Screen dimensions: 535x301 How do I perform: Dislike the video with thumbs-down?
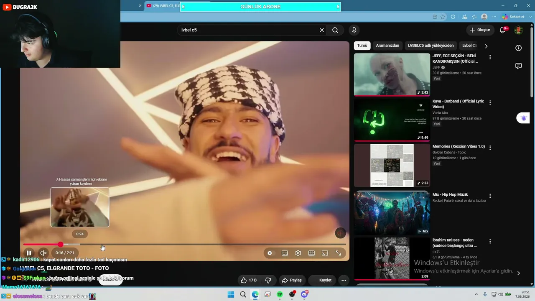click(x=268, y=280)
